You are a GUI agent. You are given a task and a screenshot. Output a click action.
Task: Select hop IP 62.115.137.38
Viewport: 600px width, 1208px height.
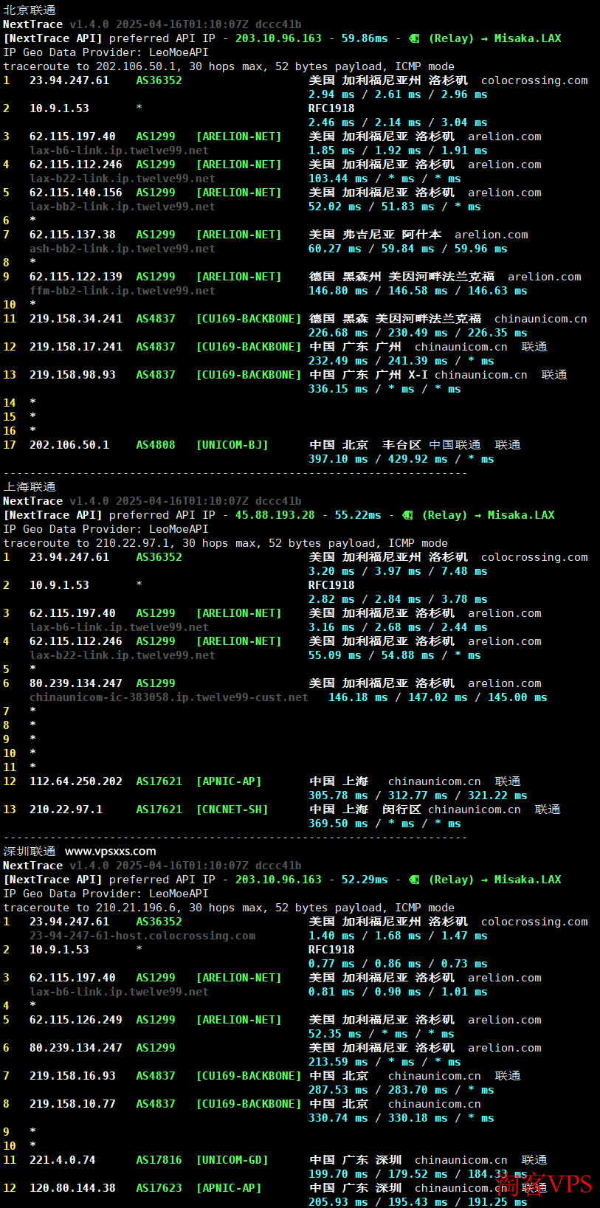coord(72,235)
